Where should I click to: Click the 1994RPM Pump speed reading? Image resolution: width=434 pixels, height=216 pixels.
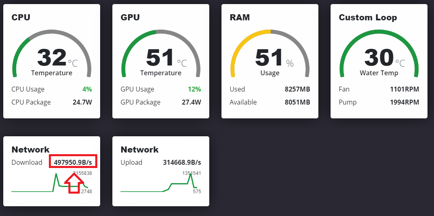[405, 103]
